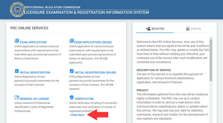The width and height of the screenshot is (223, 123).
Task: Switch to the REGISTER tab
Action: pyautogui.click(x=155, y=29)
